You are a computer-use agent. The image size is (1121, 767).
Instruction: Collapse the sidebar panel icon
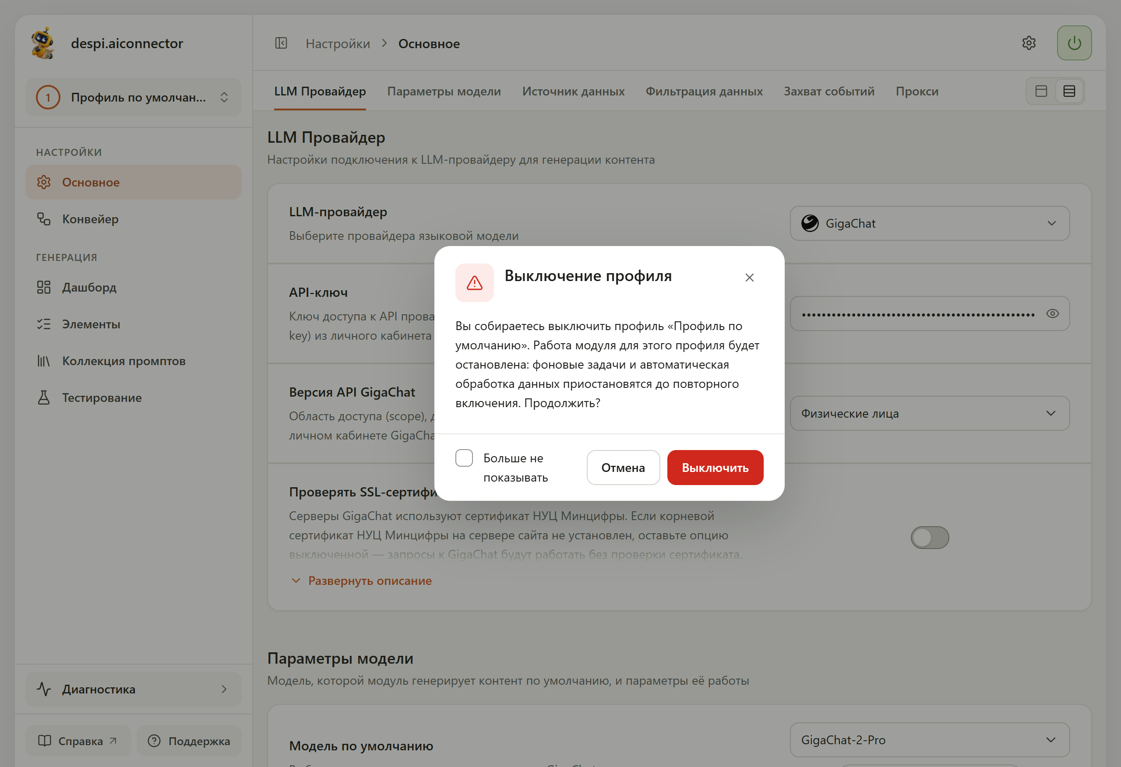[281, 43]
